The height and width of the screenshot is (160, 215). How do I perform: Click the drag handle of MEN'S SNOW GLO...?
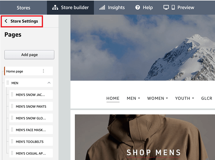12,118
